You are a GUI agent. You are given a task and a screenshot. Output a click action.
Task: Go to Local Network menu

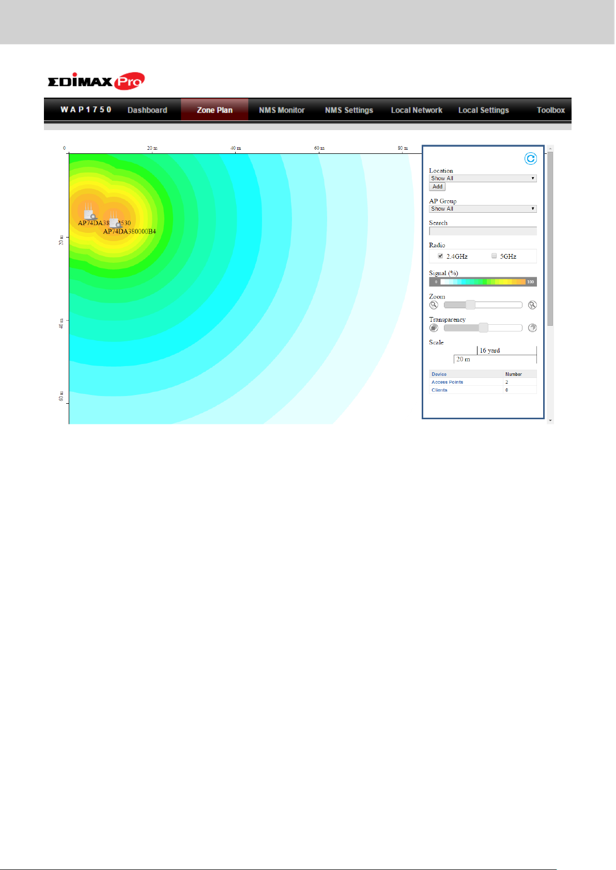coord(417,110)
